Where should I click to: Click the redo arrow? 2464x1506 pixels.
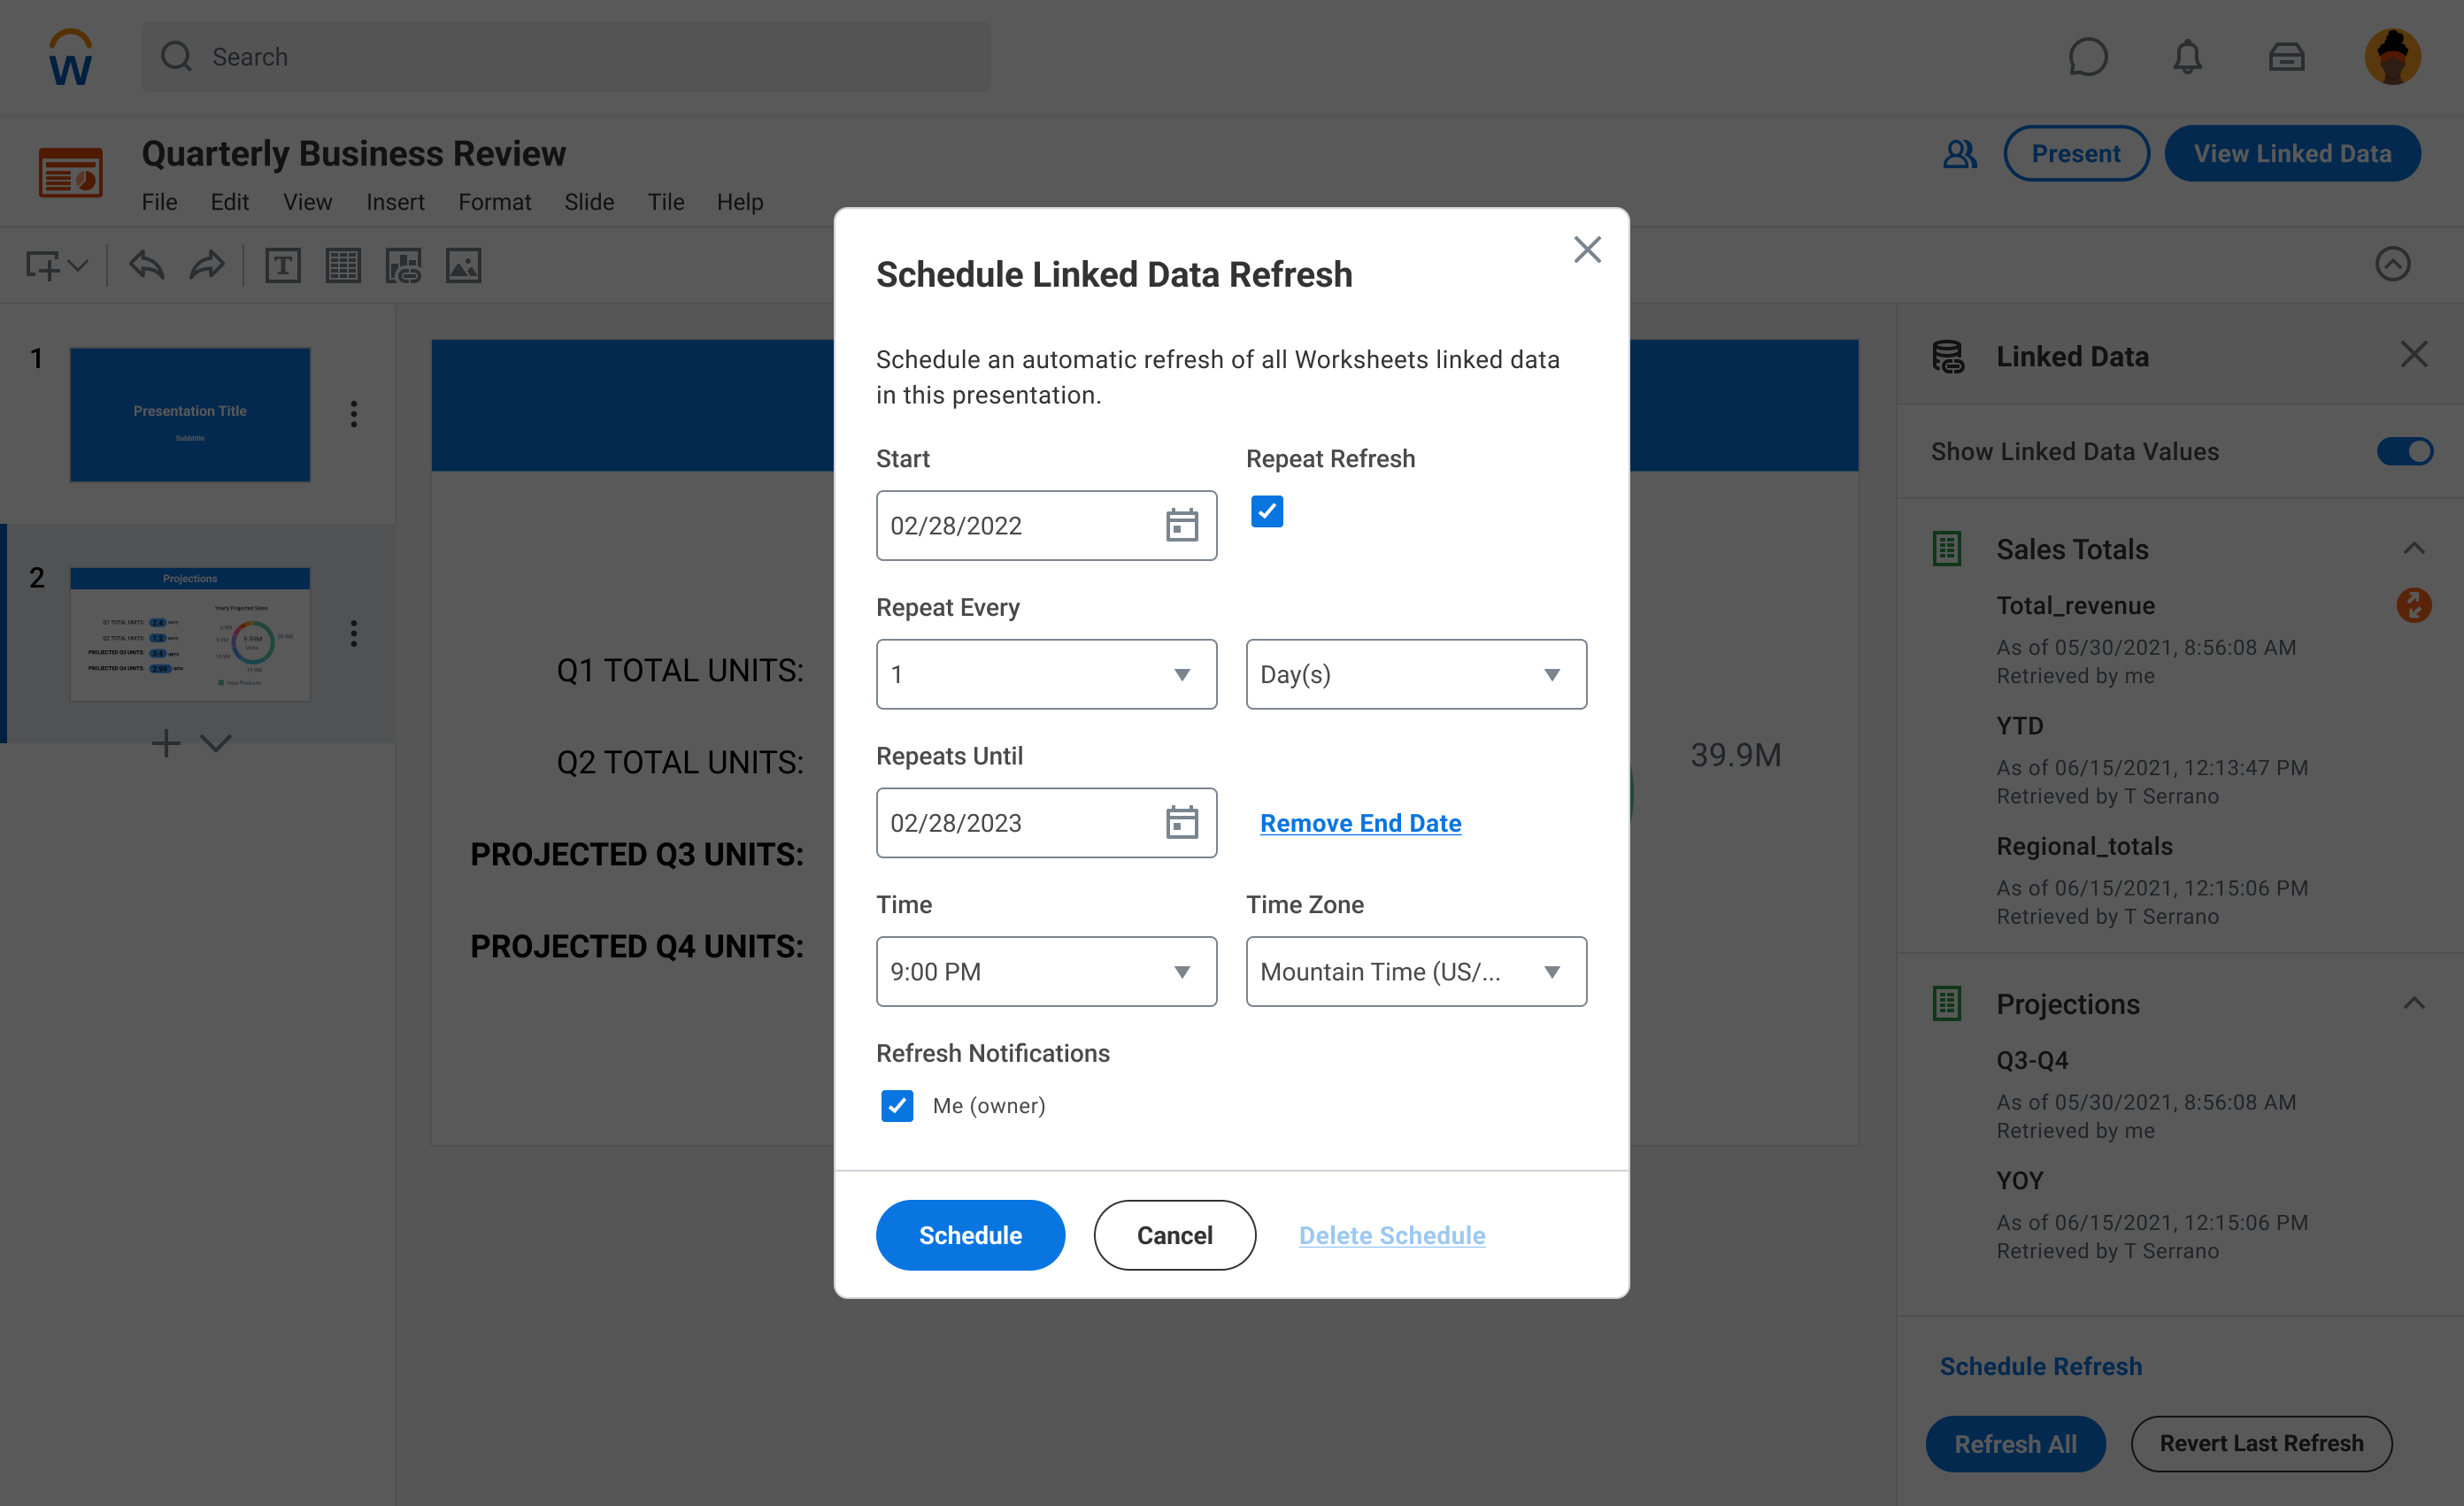point(207,265)
